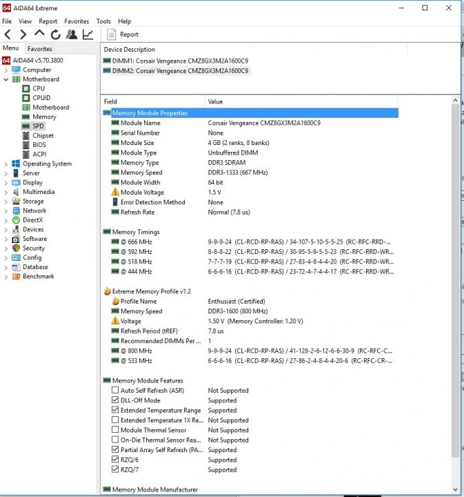Viewport: 464px width, 497px height.
Task: Click the Forward navigation arrow
Action: [x=23, y=35]
